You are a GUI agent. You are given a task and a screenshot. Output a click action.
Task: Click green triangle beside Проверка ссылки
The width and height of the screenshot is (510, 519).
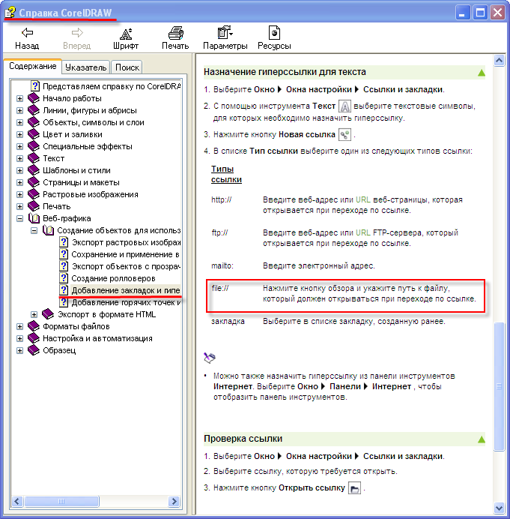click(x=482, y=439)
